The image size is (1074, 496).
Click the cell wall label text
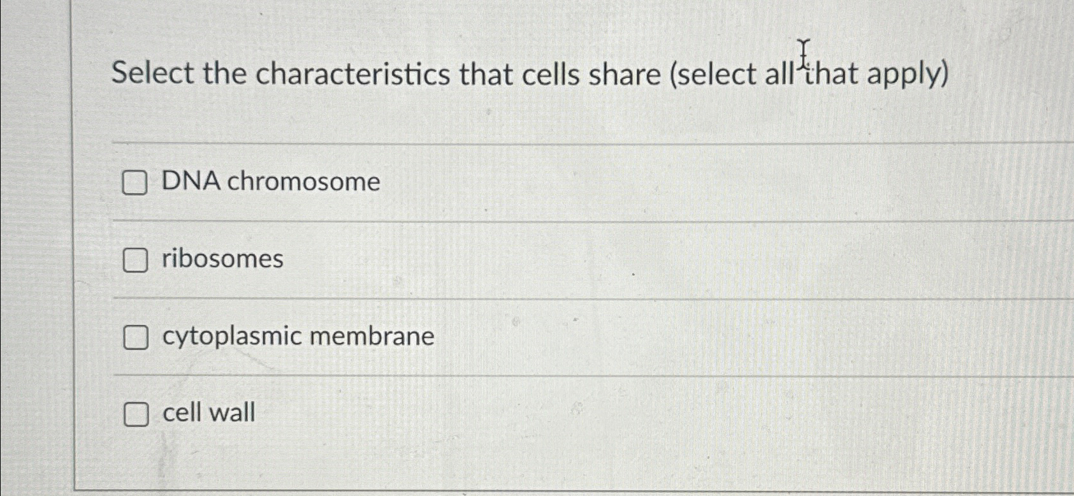[208, 414]
